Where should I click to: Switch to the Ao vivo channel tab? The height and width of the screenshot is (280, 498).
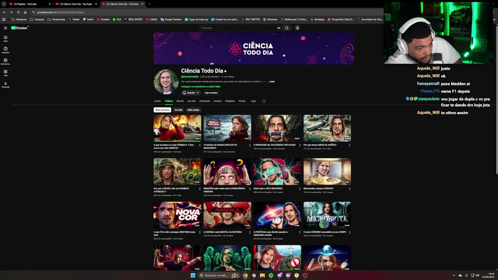(191, 101)
